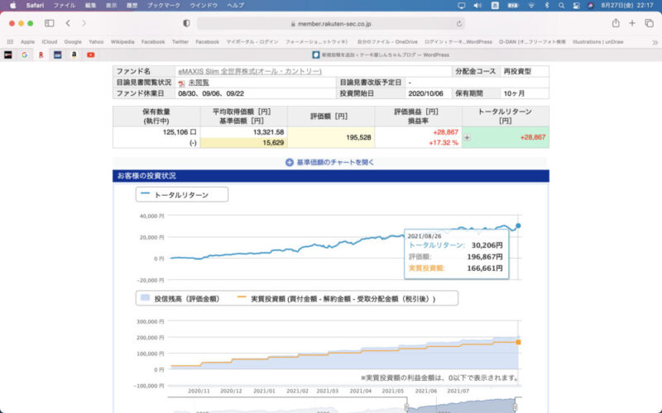The height and width of the screenshot is (413, 662).
Task: Open the iCloud bookmark
Action: tap(50, 42)
